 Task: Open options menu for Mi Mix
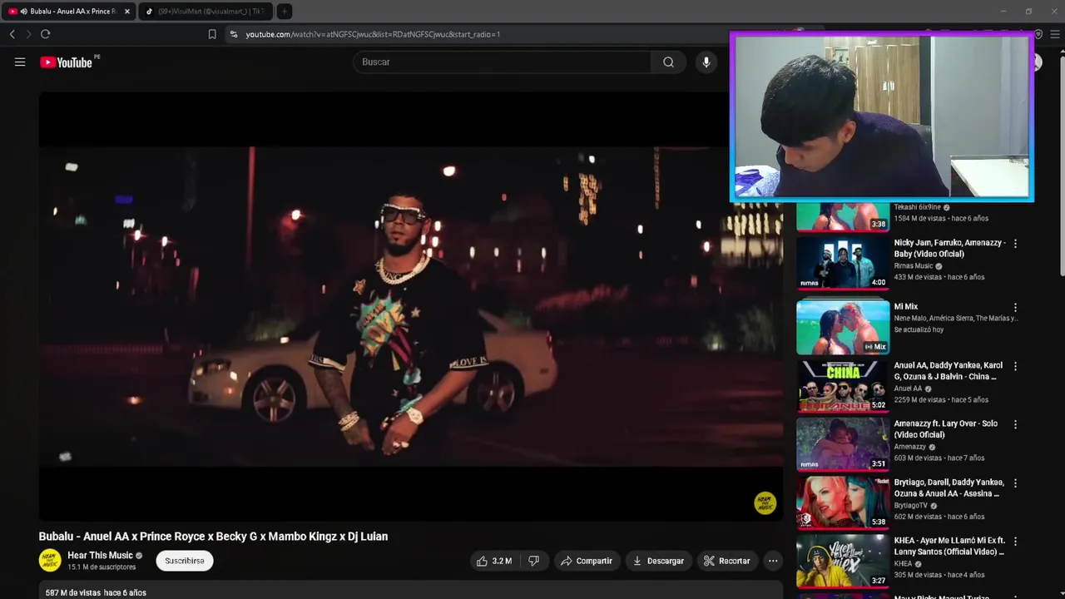click(x=1015, y=308)
